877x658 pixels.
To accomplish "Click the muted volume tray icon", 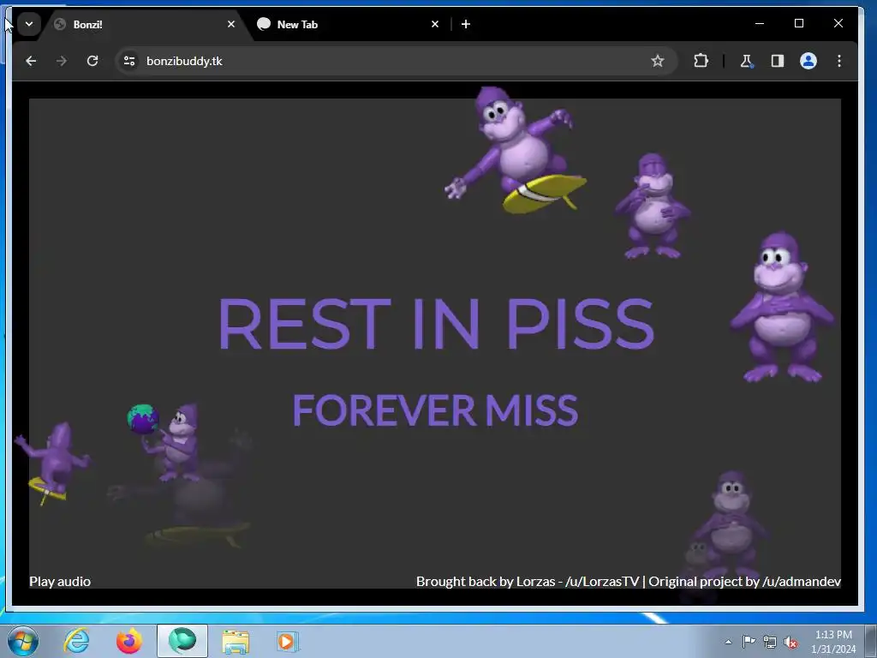I will [790, 642].
